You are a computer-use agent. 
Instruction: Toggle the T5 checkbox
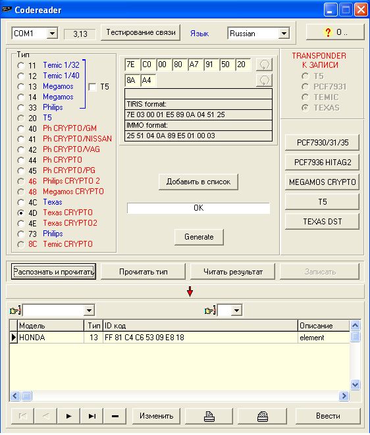tap(92, 87)
